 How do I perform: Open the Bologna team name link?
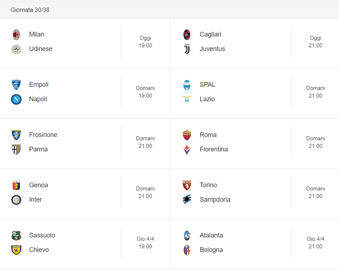click(x=211, y=250)
